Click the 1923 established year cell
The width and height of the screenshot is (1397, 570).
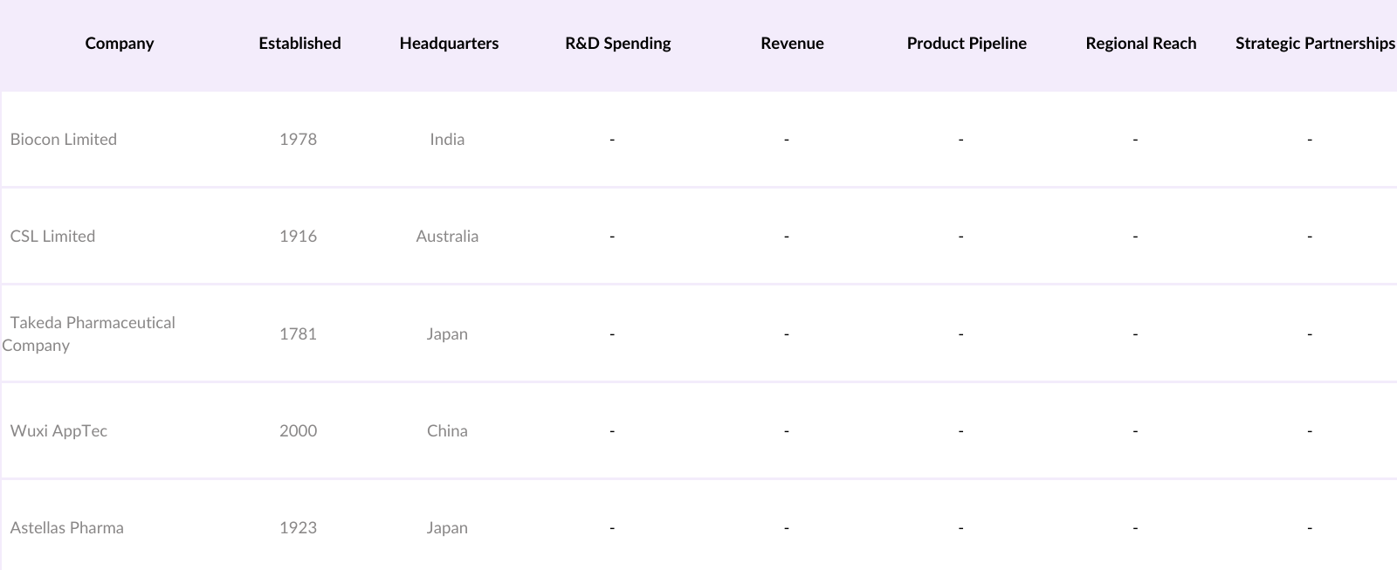298,528
